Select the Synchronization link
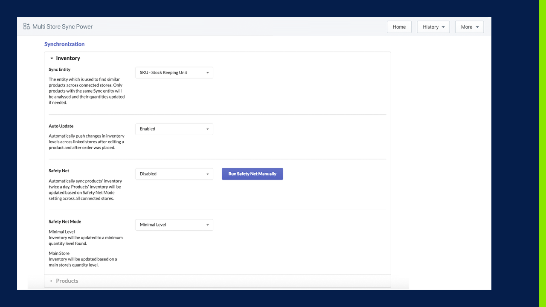 coord(64,44)
